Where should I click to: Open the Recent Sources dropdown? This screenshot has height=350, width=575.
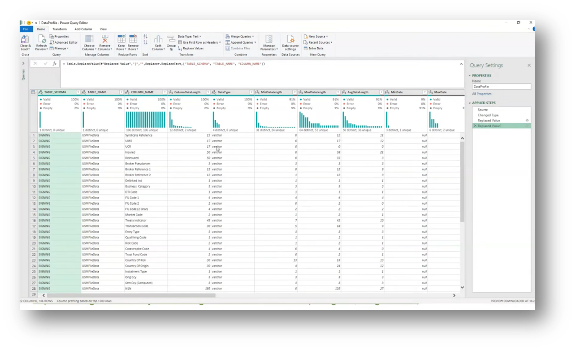coord(318,42)
